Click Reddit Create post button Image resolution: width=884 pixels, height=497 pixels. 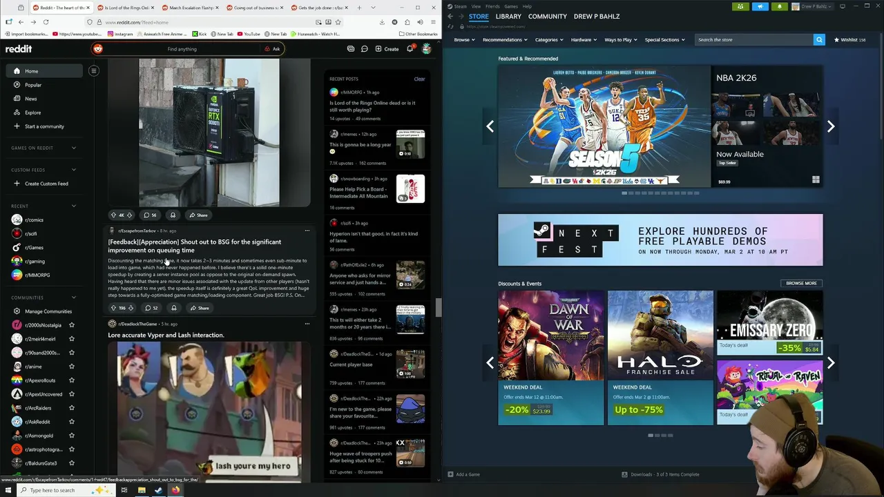click(x=387, y=49)
